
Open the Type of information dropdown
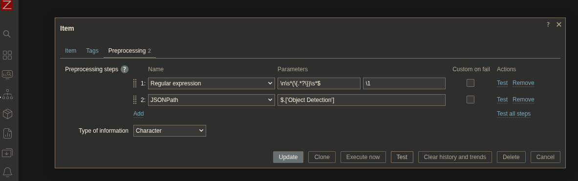pos(170,131)
